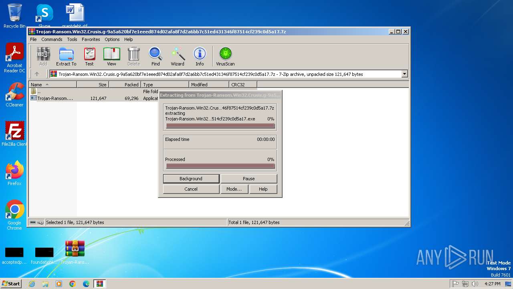Click the Info toolbar icon

[200, 57]
